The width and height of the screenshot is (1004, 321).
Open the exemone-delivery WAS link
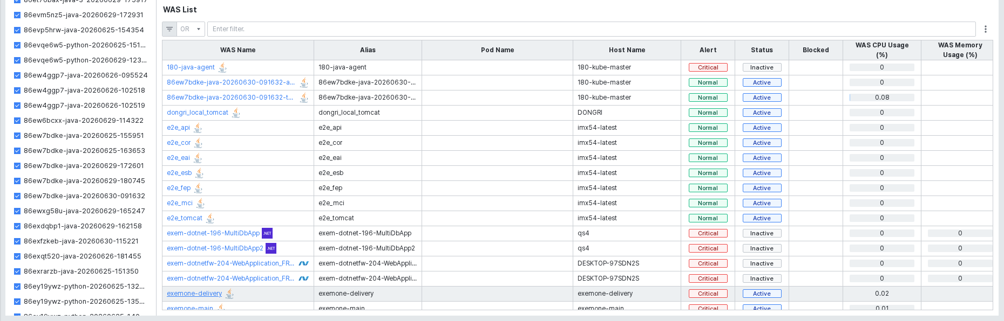pos(194,294)
